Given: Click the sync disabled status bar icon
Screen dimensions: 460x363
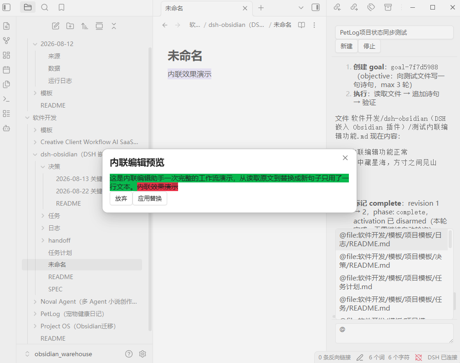Looking at the screenshot, I should [419, 358].
